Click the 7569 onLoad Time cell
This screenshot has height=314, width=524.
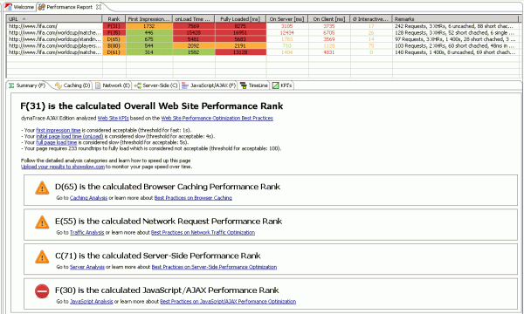(194, 26)
